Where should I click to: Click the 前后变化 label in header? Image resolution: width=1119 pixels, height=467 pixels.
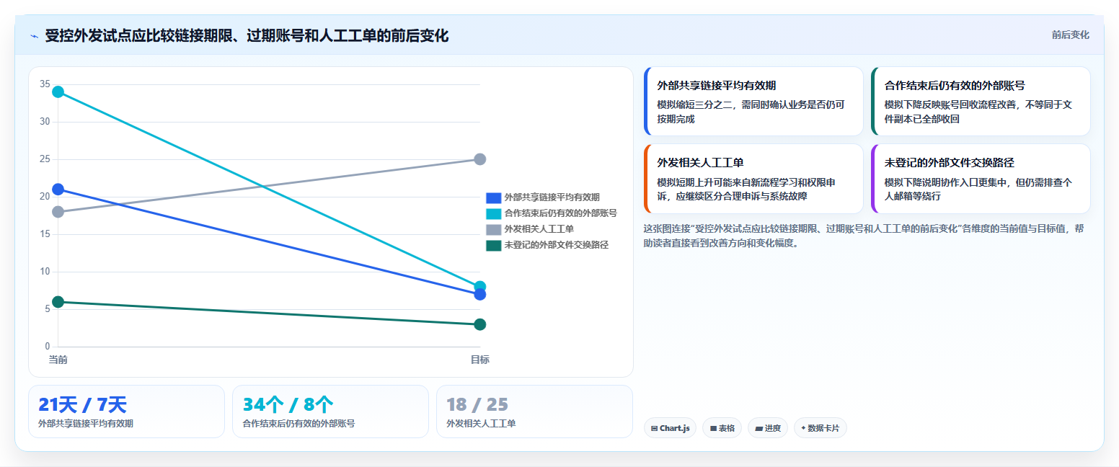(1070, 35)
